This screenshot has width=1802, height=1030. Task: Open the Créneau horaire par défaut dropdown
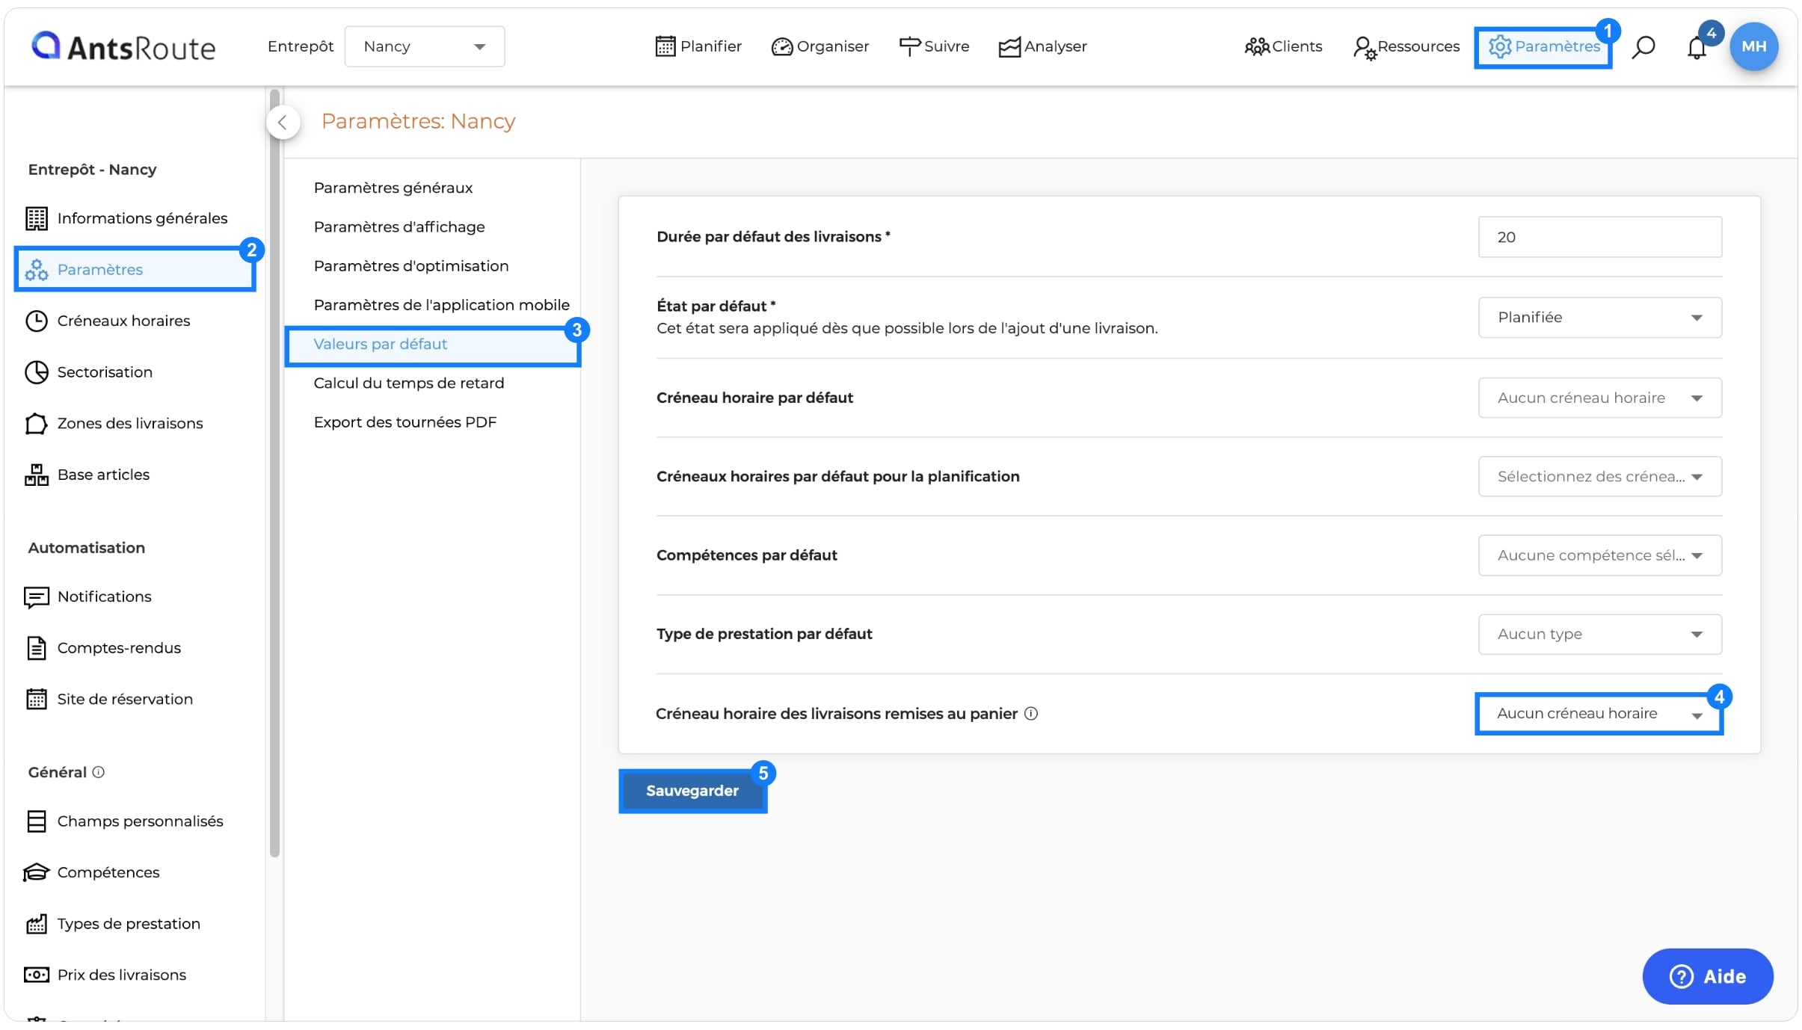click(1599, 398)
